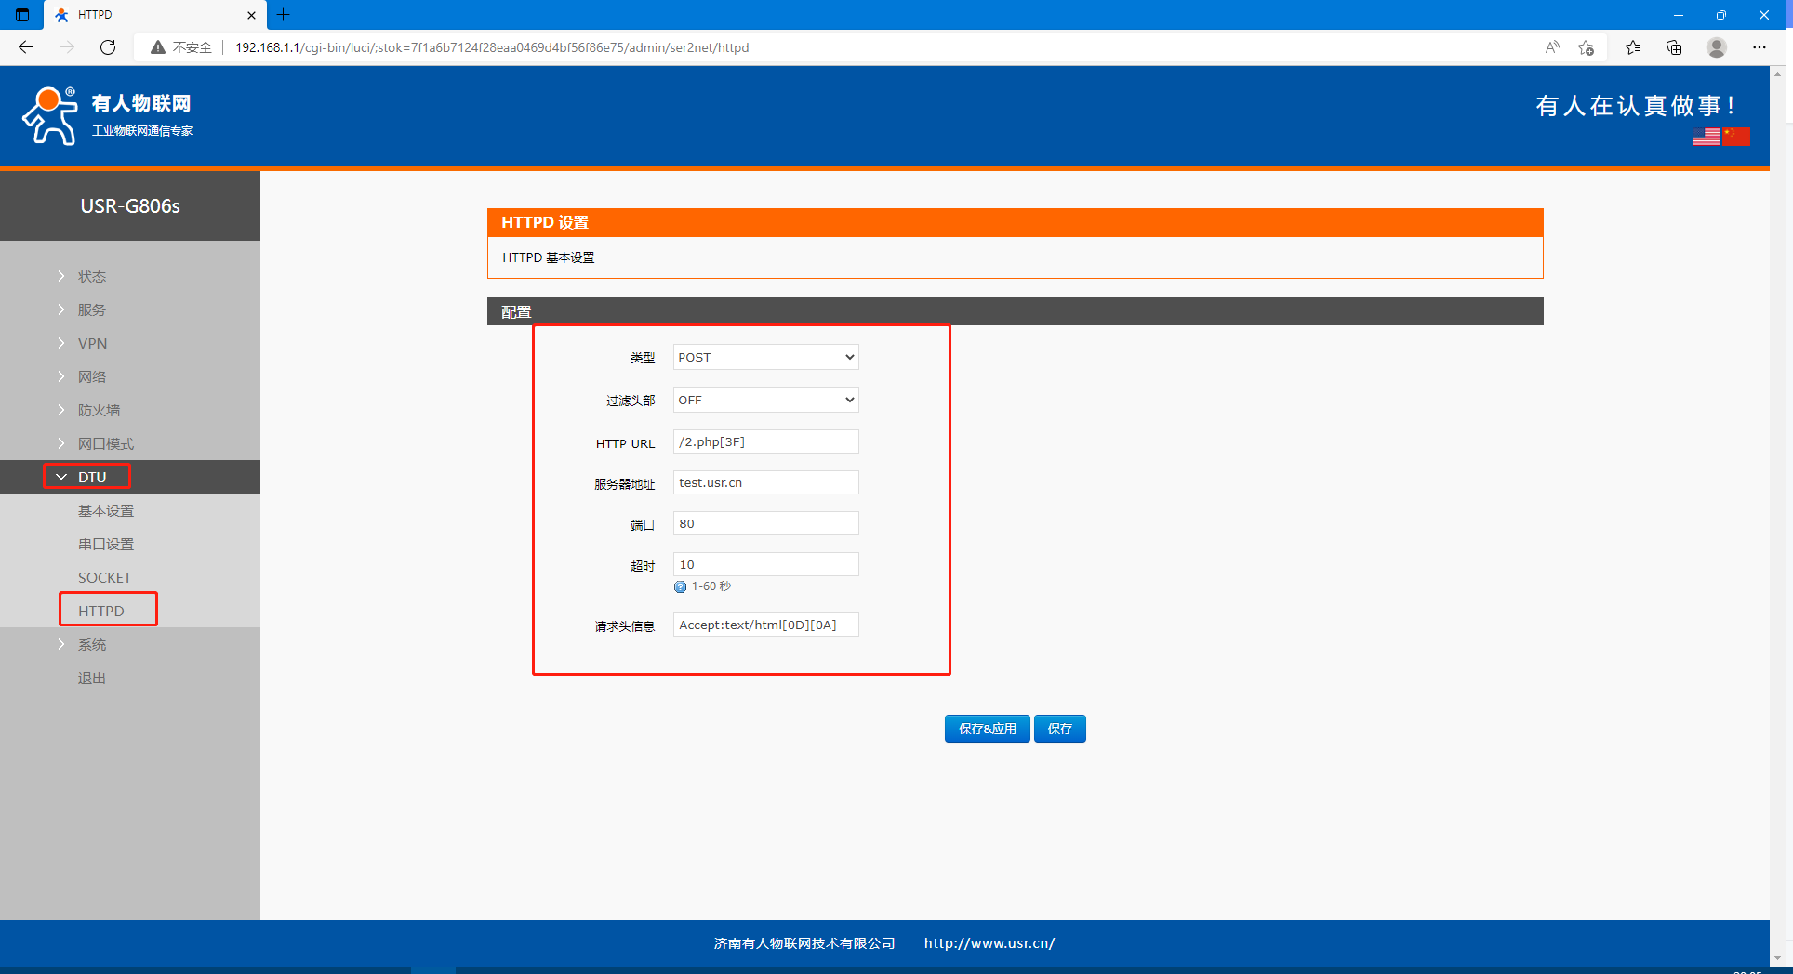Image resolution: width=1793 pixels, height=974 pixels.
Task: Click the HTTP URL input field
Action: [765, 442]
